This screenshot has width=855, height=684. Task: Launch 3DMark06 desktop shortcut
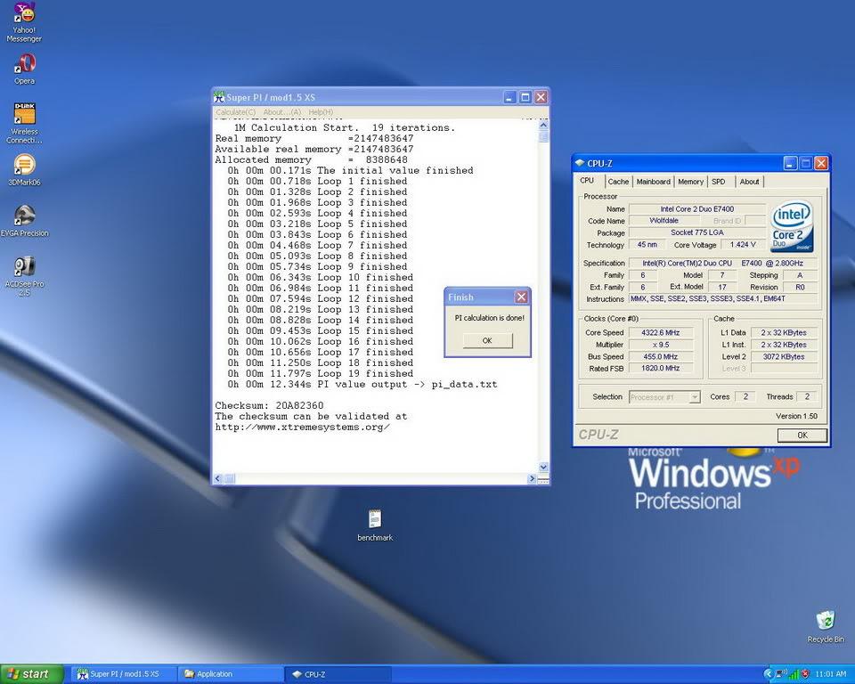[x=24, y=169]
